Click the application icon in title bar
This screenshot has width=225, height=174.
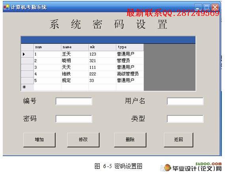pyautogui.click(x=6, y=7)
